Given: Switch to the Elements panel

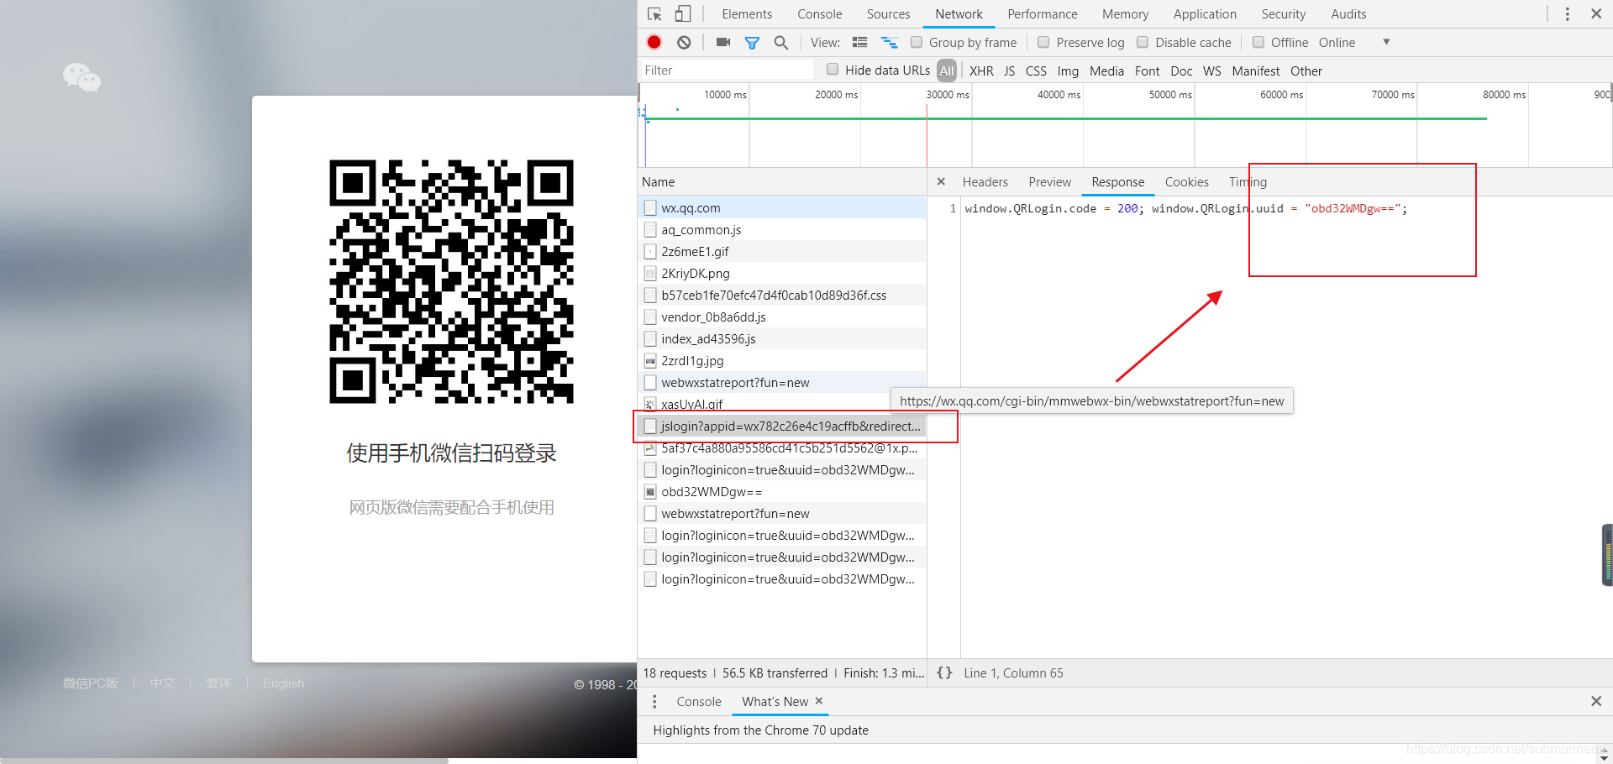Looking at the screenshot, I should tap(747, 14).
